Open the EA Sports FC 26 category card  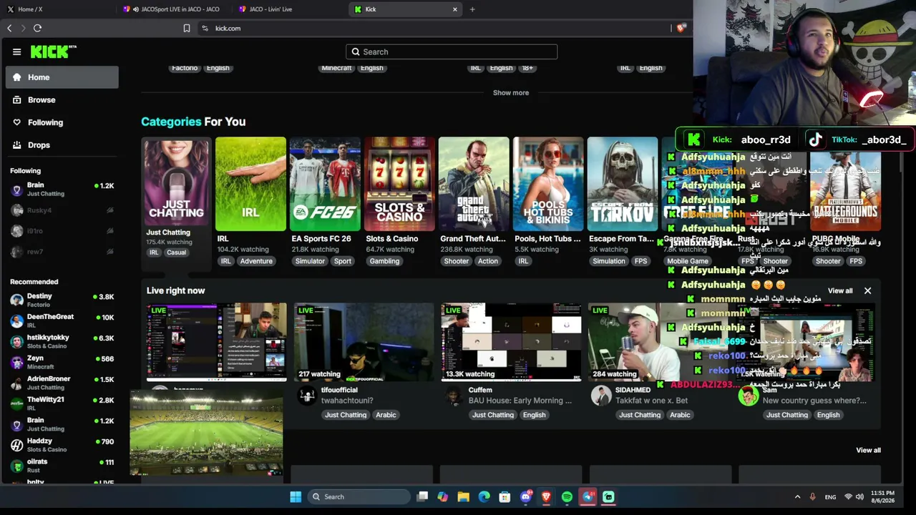325,184
